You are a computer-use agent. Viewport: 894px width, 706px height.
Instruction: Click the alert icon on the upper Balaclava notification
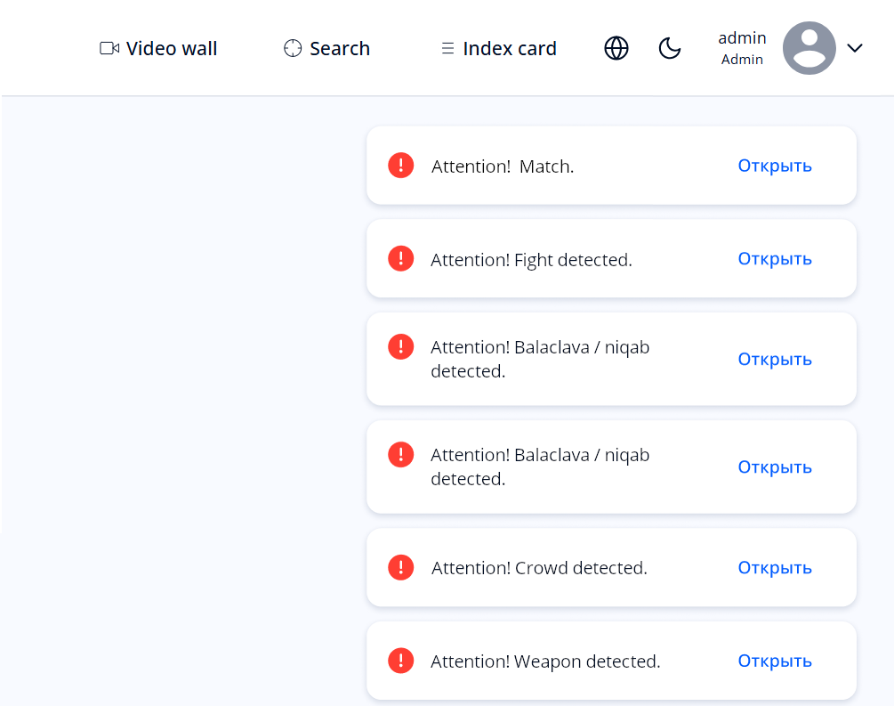tap(401, 346)
